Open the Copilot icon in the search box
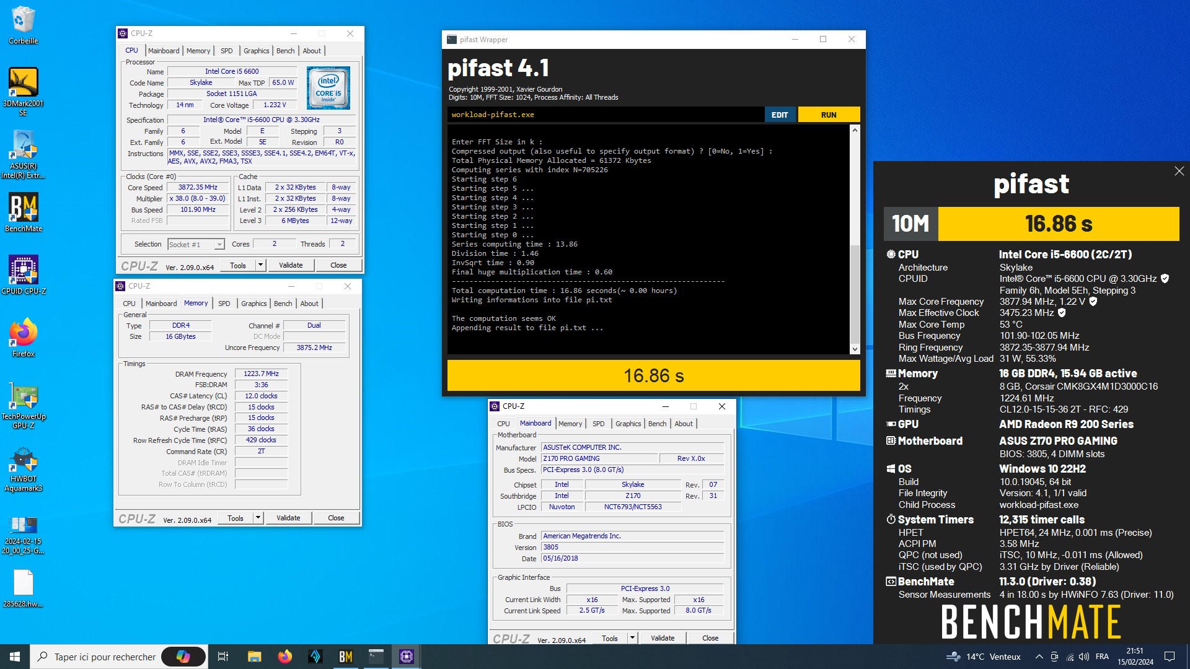The image size is (1190, 669). point(183,657)
